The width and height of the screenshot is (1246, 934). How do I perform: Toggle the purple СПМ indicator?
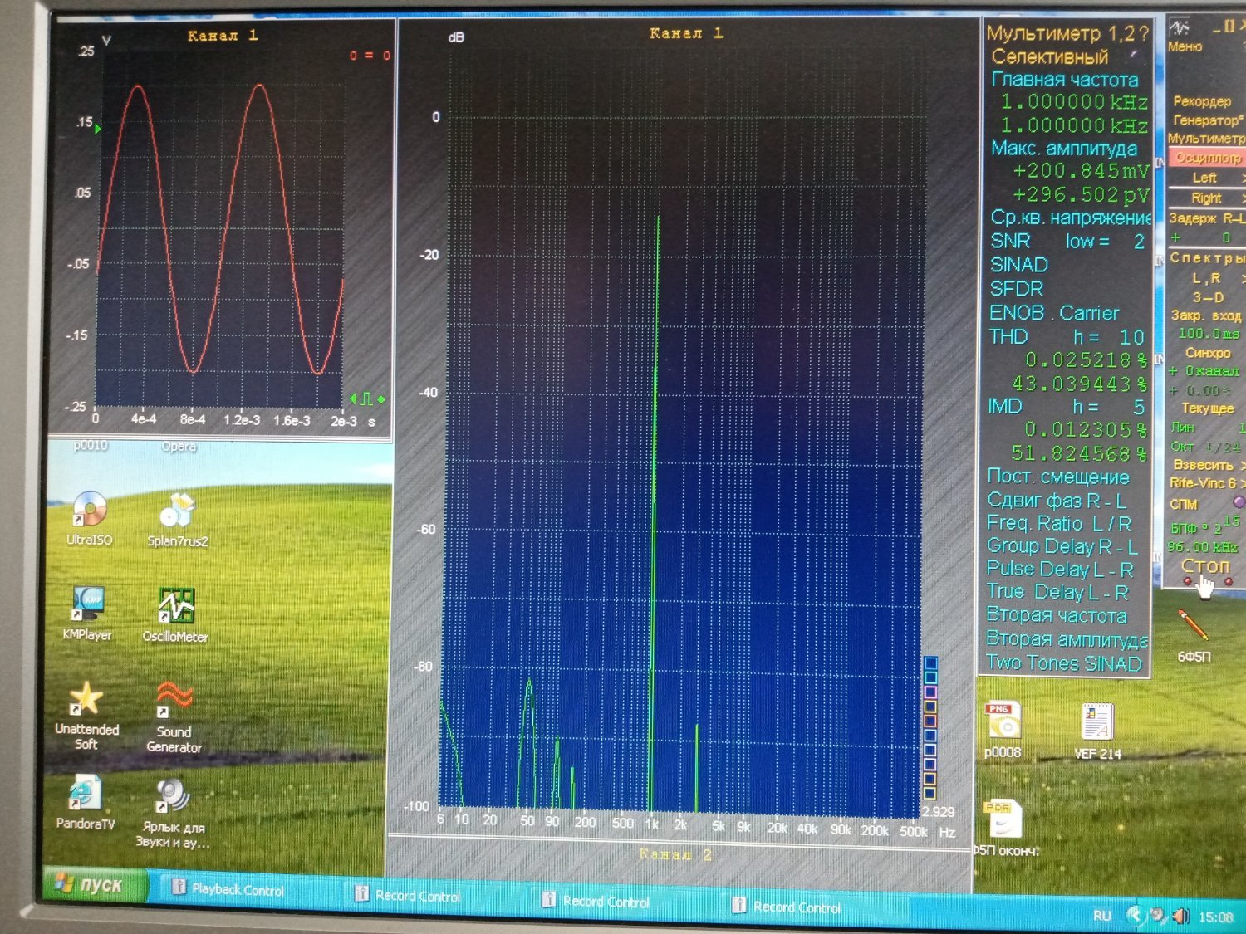[1239, 502]
